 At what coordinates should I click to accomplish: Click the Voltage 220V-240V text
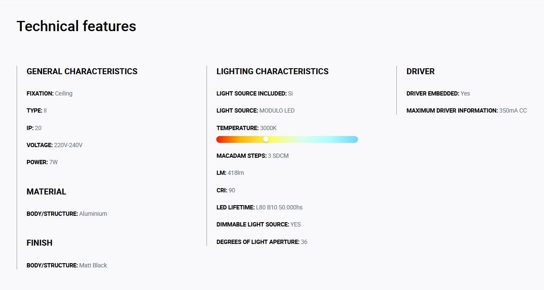[x=54, y=145]
